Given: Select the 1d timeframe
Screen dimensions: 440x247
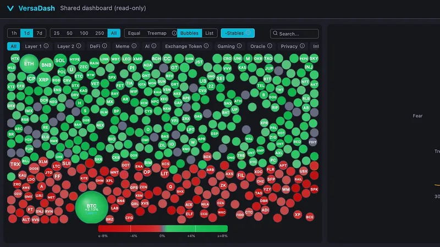Looking at the screenshot, I should (26, 33).
